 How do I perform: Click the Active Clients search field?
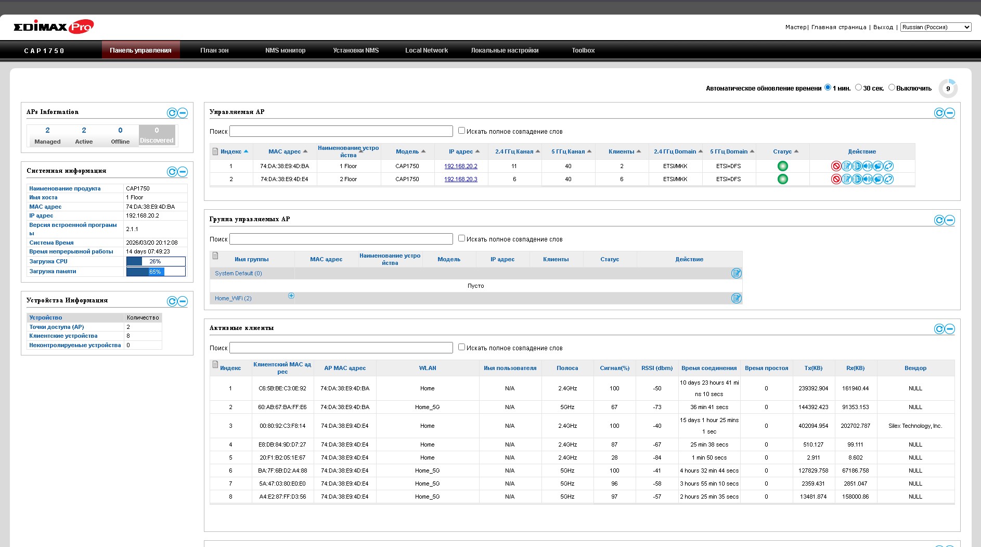coord(341,348)
